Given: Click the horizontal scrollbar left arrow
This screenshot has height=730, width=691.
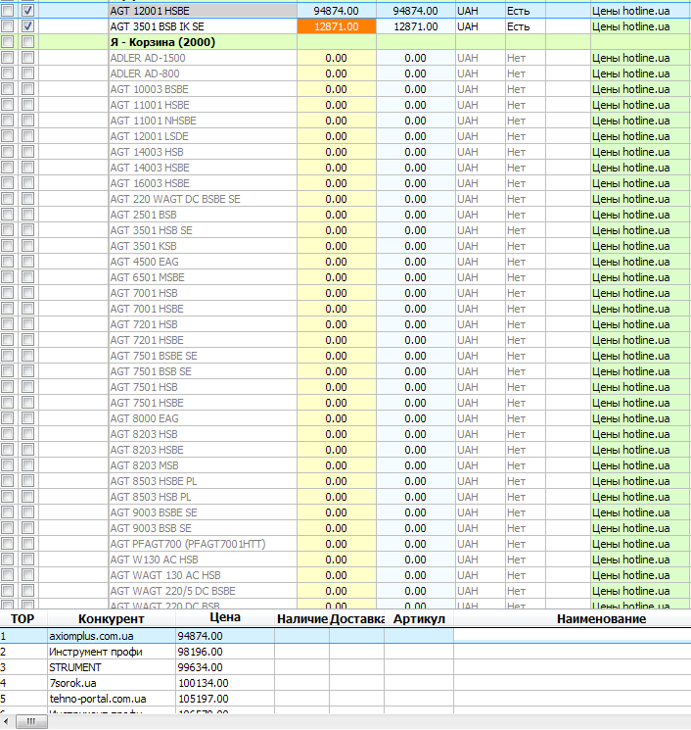Looking at the screenshot, I should pos(6,721).
